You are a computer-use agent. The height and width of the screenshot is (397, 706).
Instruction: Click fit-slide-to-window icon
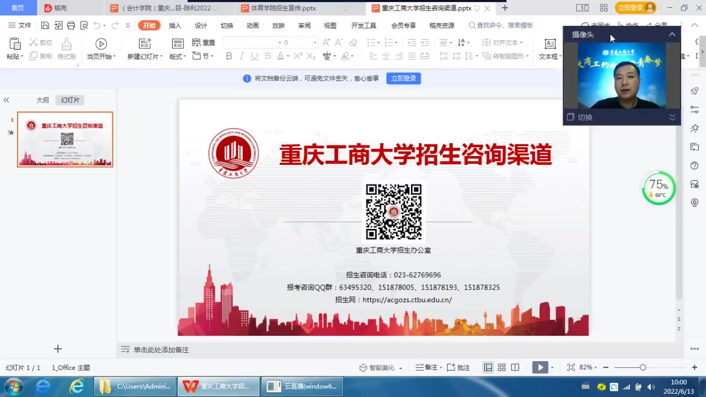coord(571,367)
